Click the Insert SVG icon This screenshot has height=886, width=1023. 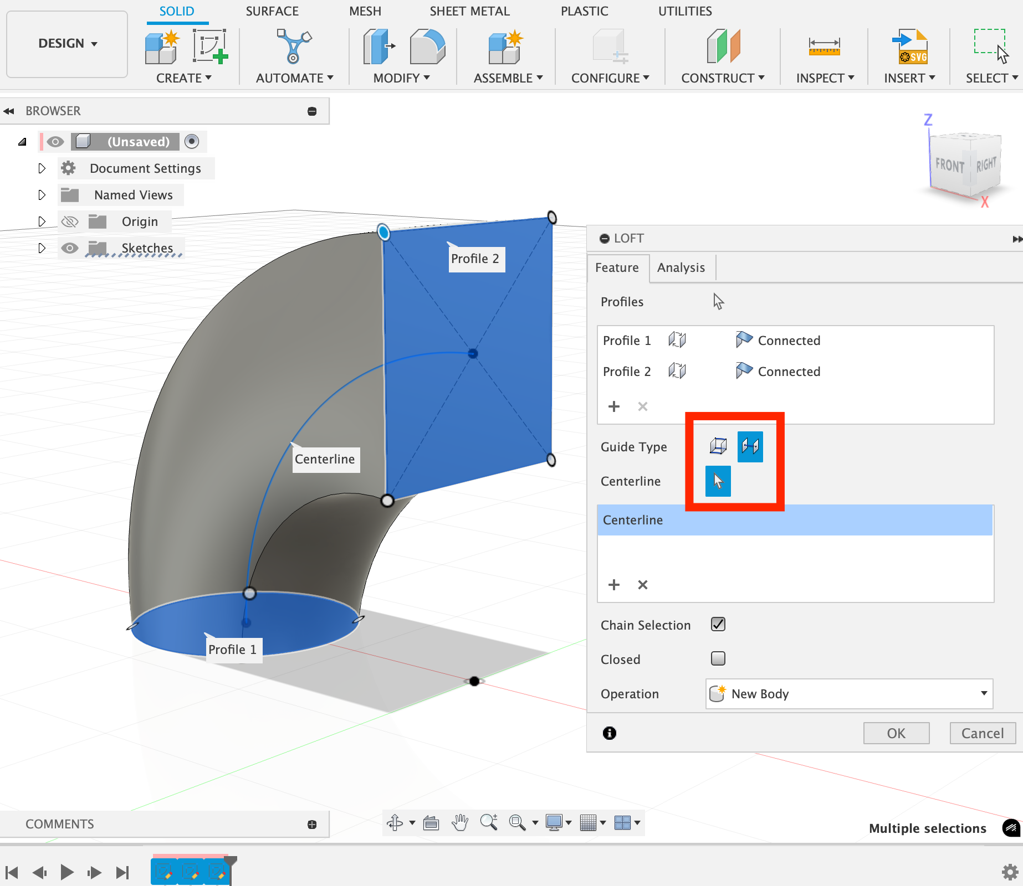909,47
